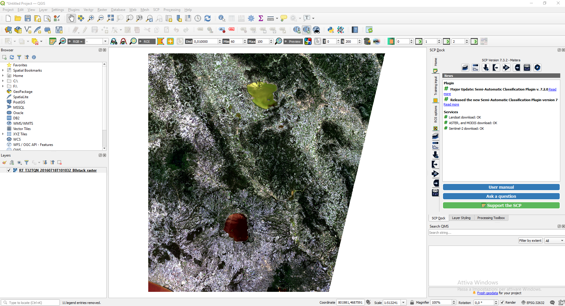Click standard deviation stretch icon

pyautogui.click(x=123, y=41)
